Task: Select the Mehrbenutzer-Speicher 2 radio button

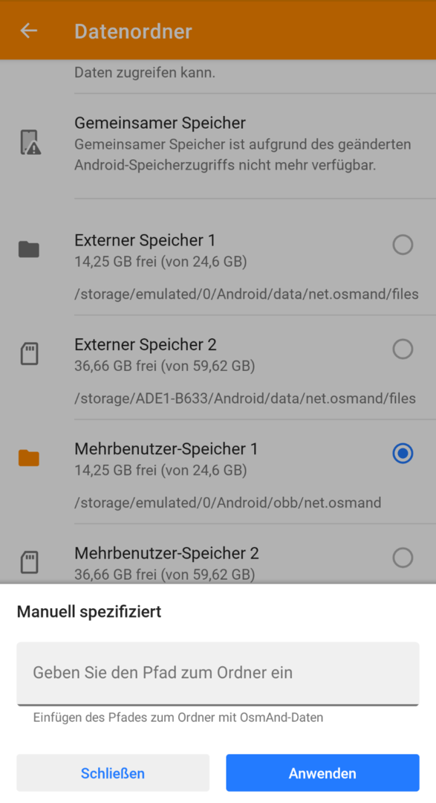Action: tap(403, 558)
